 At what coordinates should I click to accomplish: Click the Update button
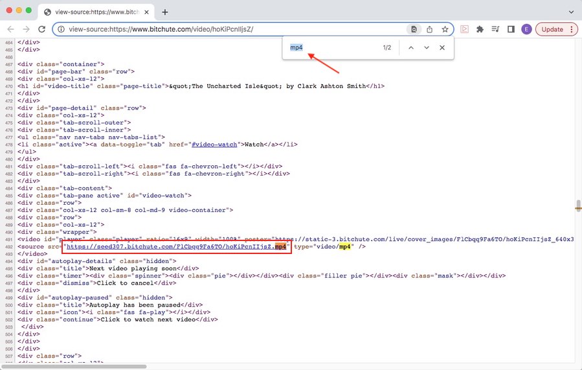tap(552, 29)
